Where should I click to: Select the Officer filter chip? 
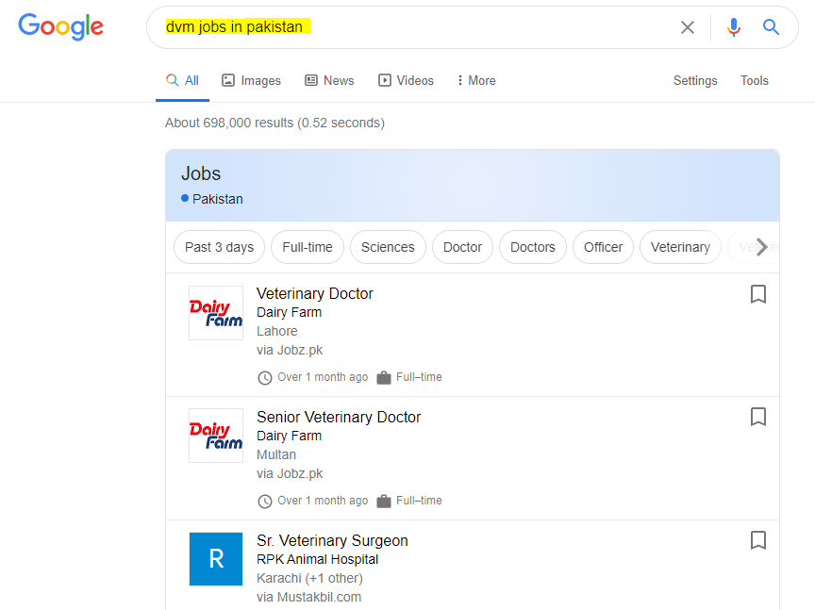point(603,247)
